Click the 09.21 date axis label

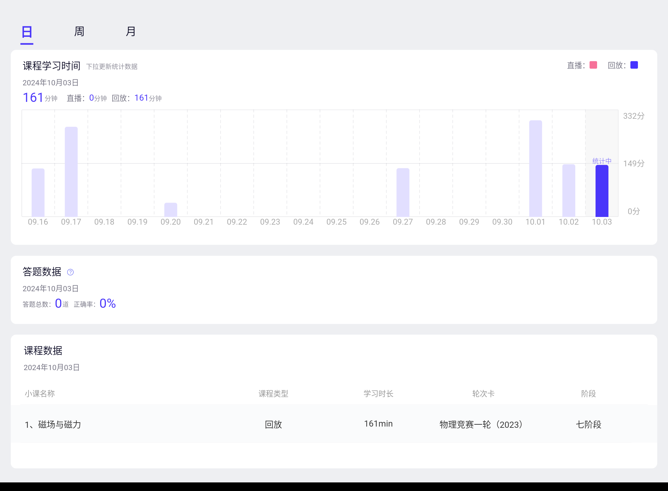tap(204, 222)
